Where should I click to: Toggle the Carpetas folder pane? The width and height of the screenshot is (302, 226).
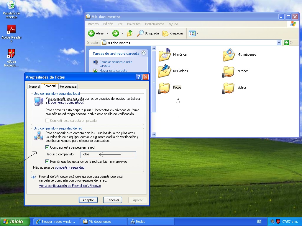coord(173,33)
